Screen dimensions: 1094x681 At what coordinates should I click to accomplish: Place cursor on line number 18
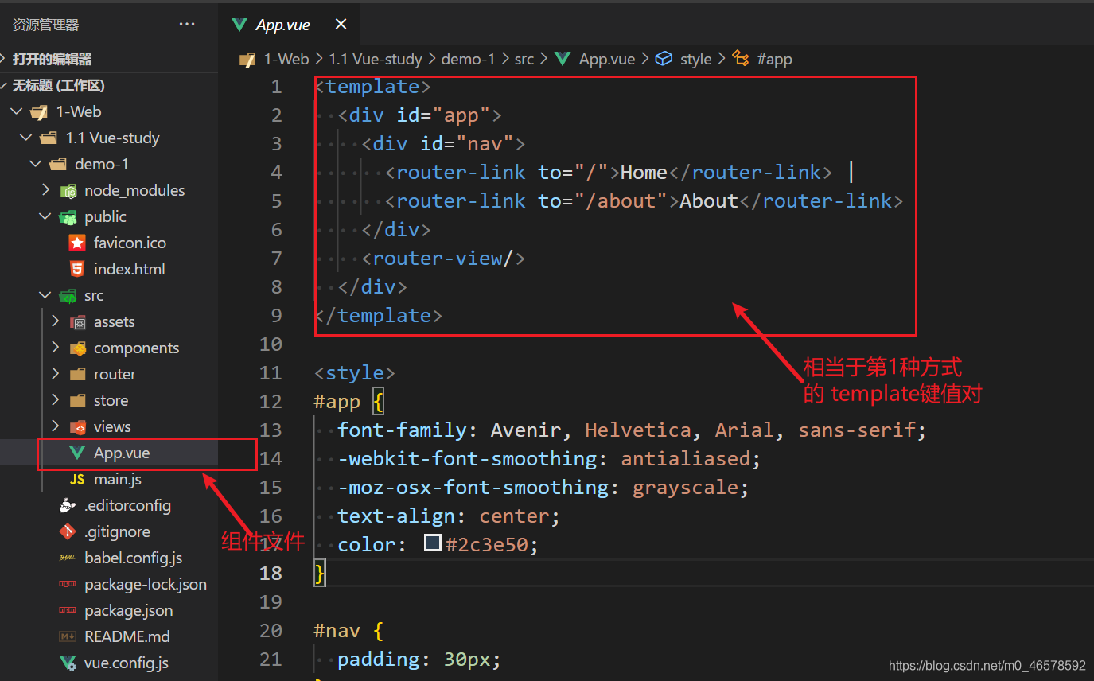click(271, 573)
